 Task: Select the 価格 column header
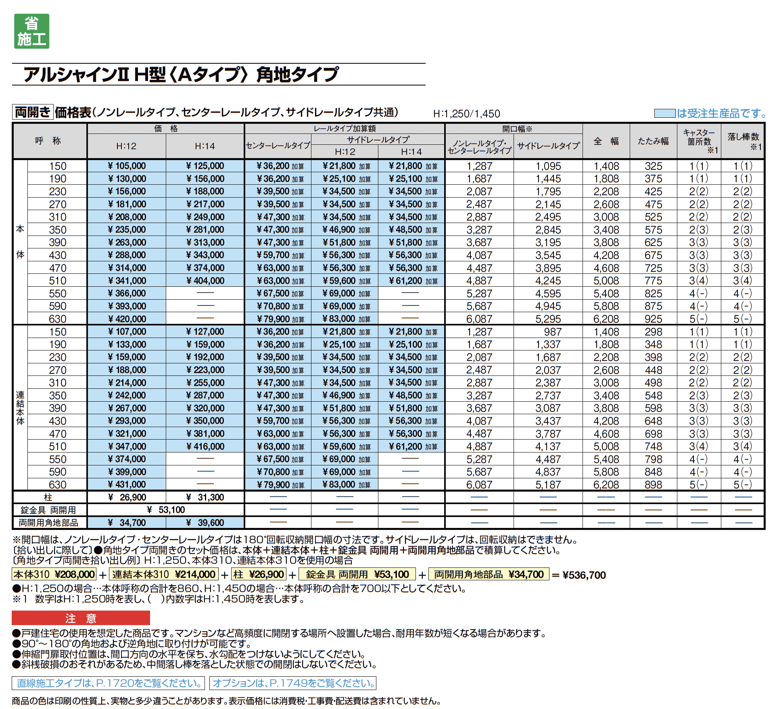click(x=165, y=129)
